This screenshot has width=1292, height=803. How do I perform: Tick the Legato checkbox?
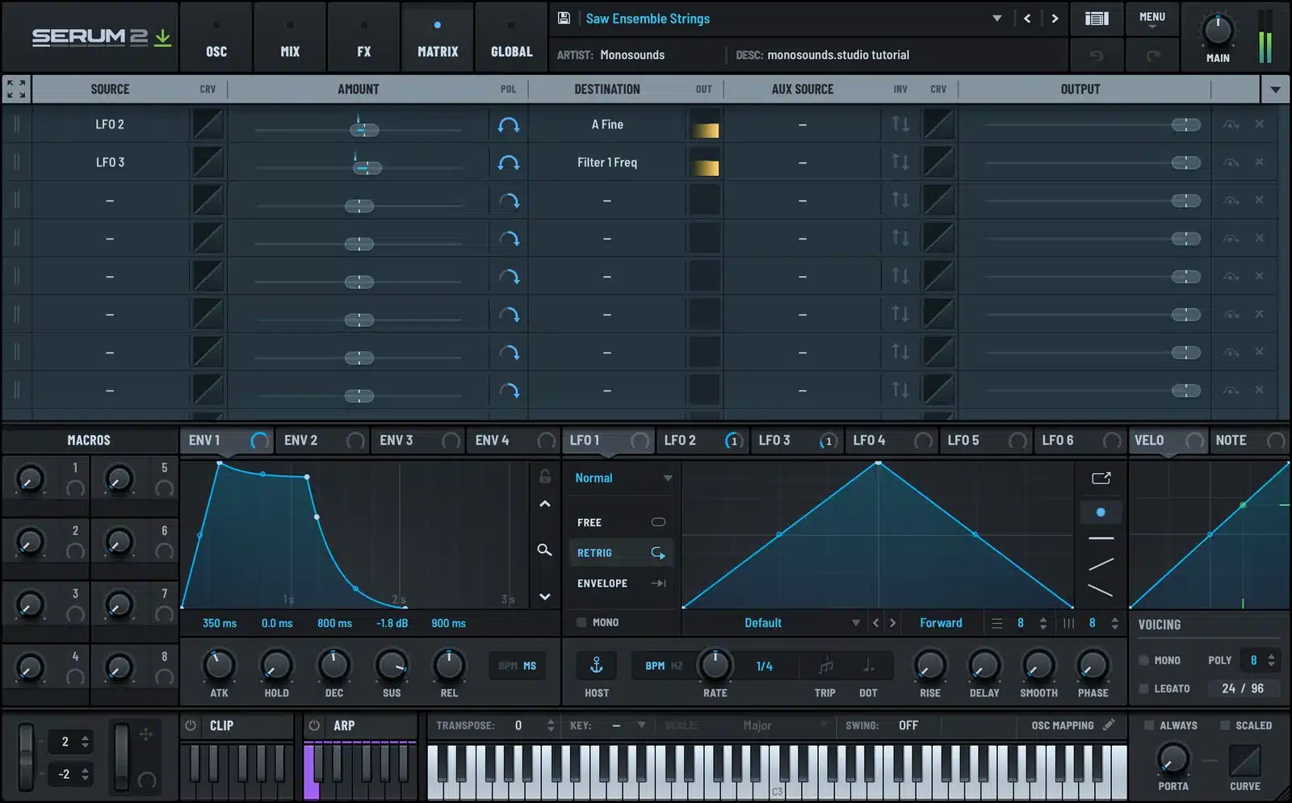(x=1143, y=688)
